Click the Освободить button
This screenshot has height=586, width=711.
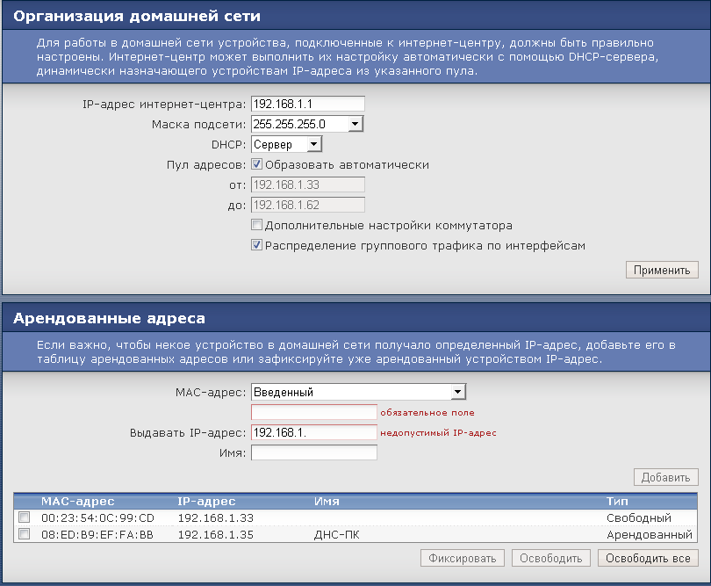point(550,558)
